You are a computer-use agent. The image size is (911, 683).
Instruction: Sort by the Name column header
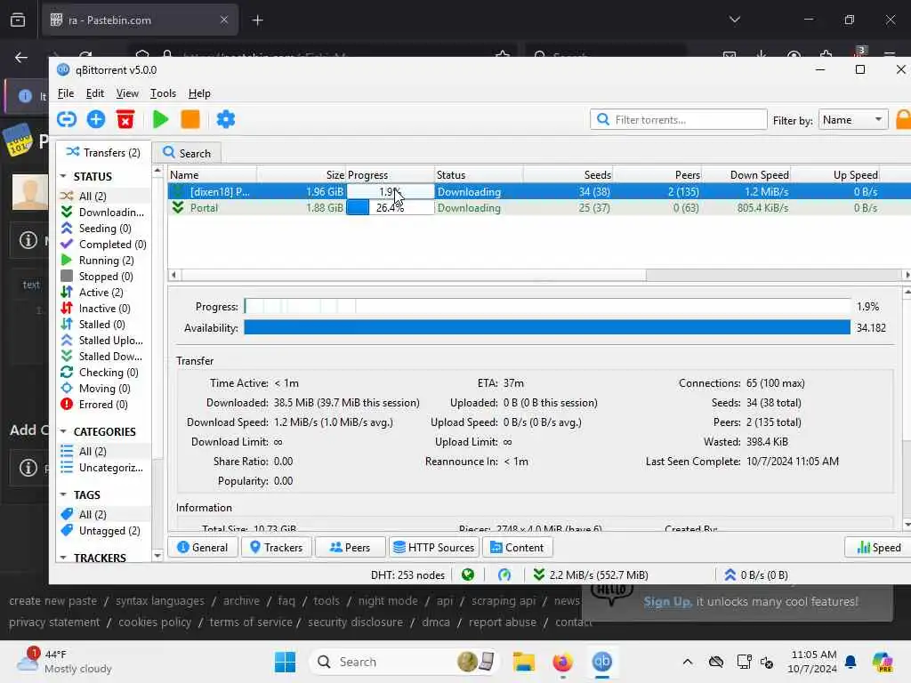[213, 175]
